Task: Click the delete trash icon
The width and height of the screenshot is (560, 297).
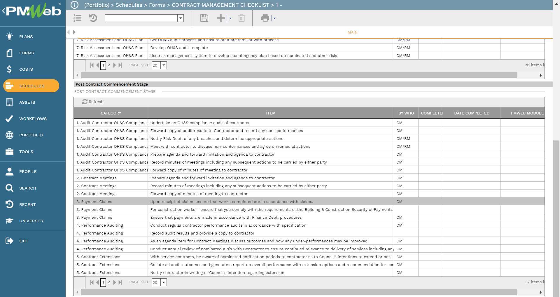Action: coord(242,18)
